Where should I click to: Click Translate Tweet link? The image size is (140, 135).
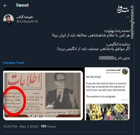click(x=14, y=63)
